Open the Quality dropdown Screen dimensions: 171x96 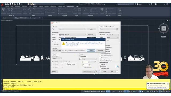(112, 38)
